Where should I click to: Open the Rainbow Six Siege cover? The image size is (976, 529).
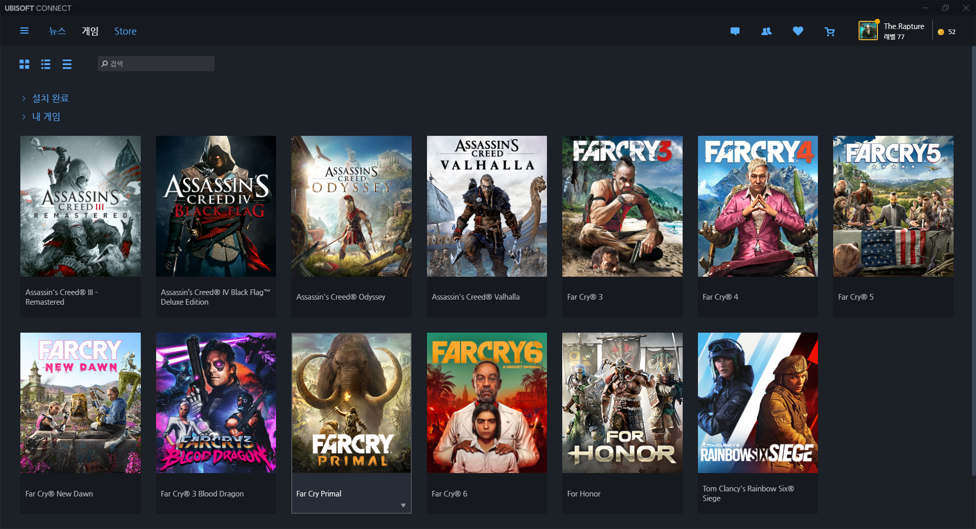(x=758, y=403)
